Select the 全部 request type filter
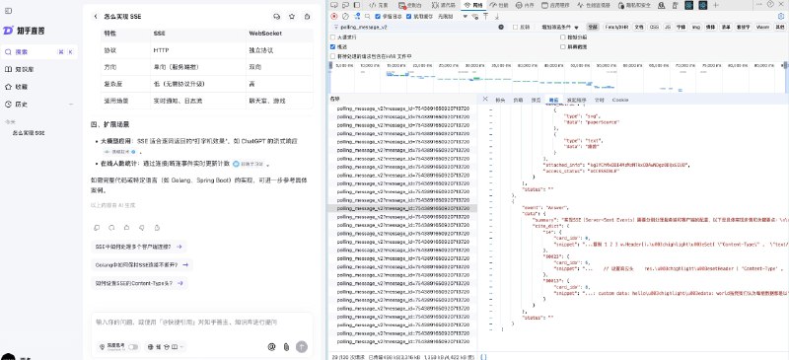 pos(594,28)
